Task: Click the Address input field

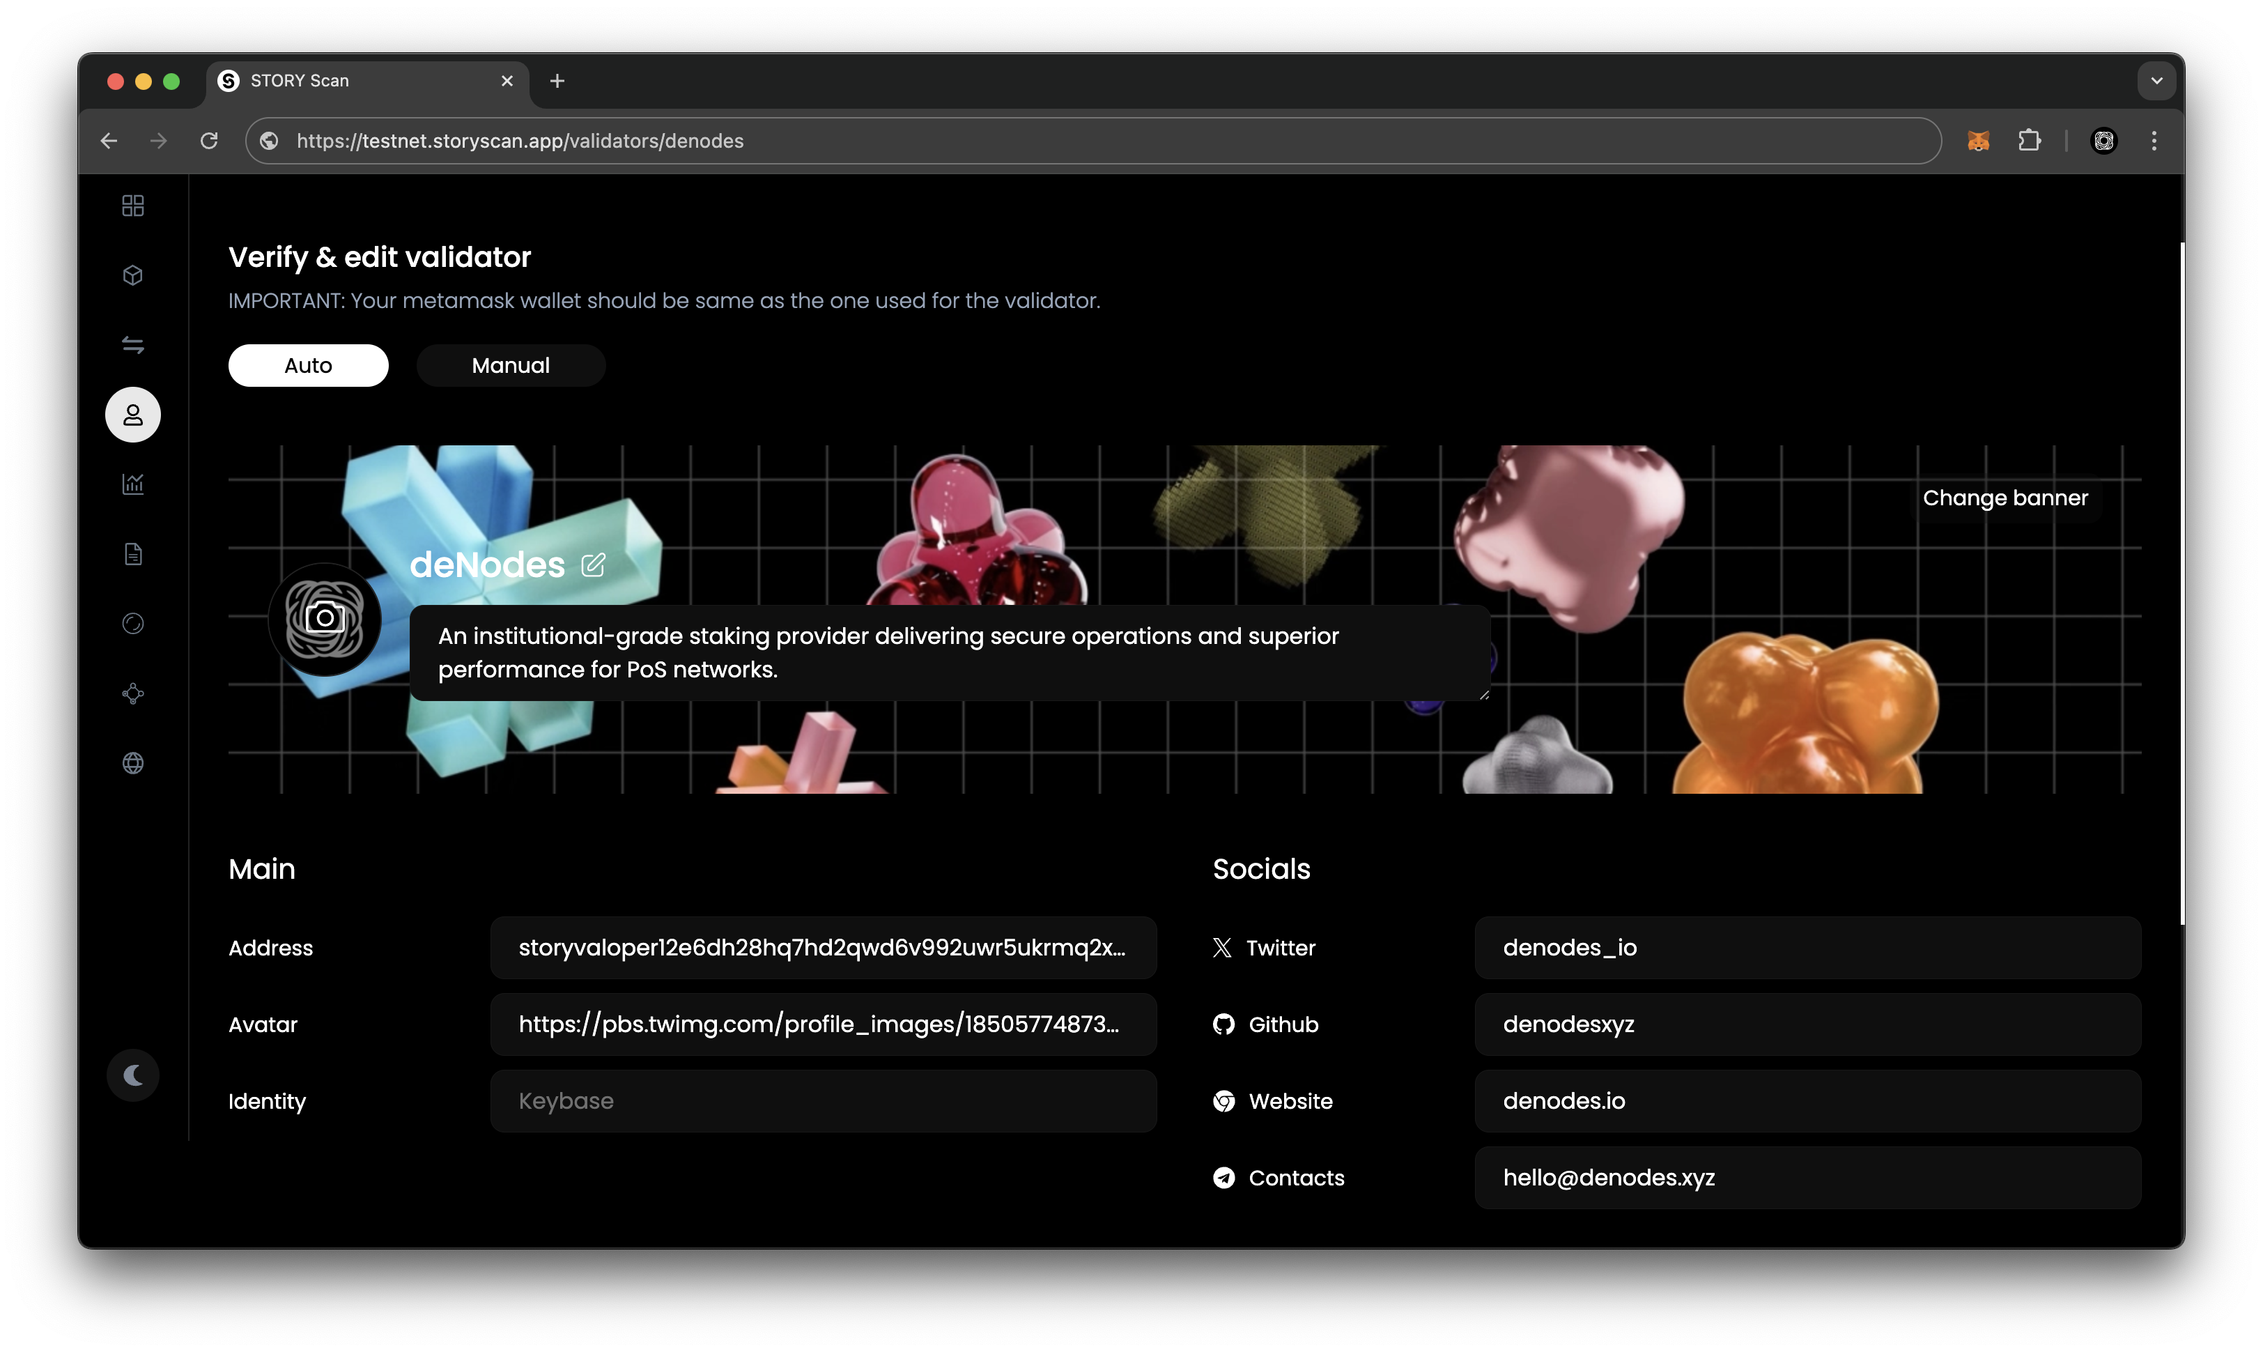Action: point(824,948)
